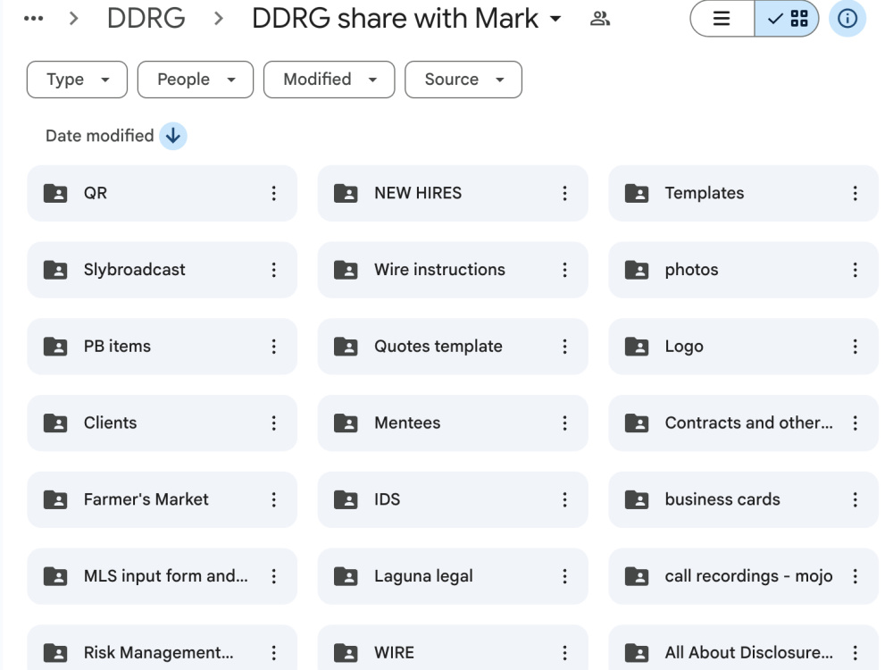Open the collapsed breadcrumb ellipsis menu
The image size is (893, 670).
(34, 19)
